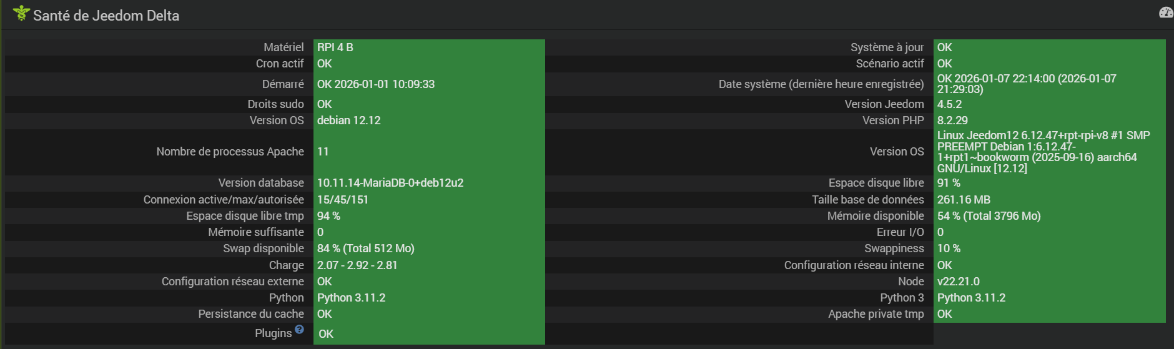Open the dashboard gauge icon
This screenshot has width=1174, height=349.
[1165, 12]
